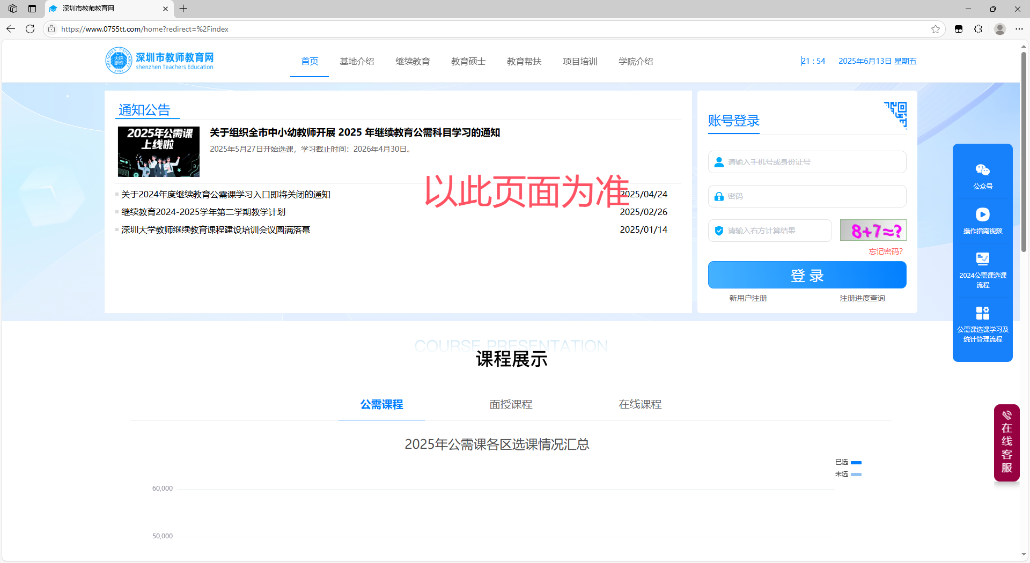Click the 在线客服 support widget
Image resolution: width=1030 pixels, height=563 pixels.
[x=1006, y=443]
